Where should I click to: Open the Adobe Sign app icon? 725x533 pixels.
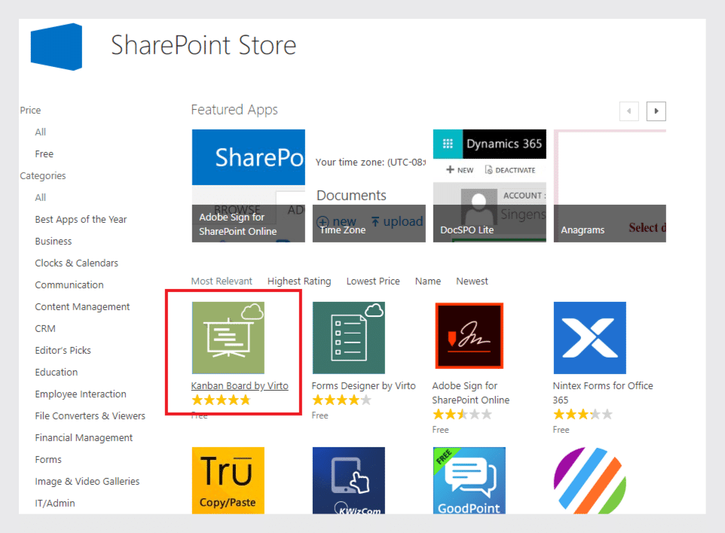pyautogui.click(x=469, y=336)
